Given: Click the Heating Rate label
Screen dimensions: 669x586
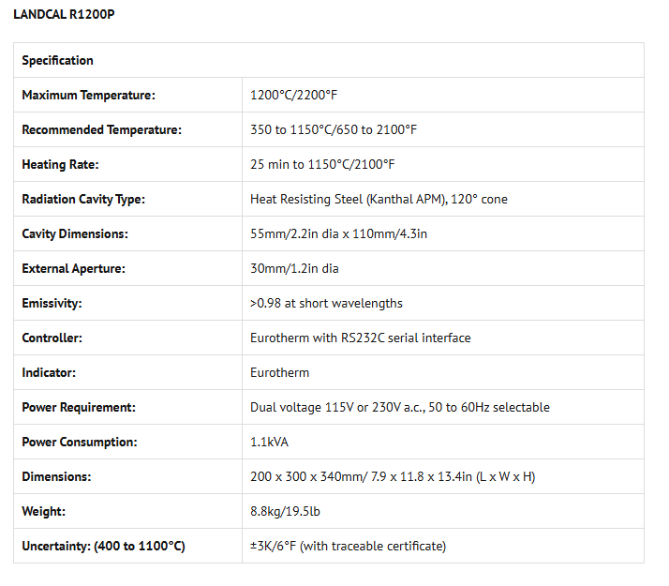Looking at the screenshot, I should (x=60, y=164).
